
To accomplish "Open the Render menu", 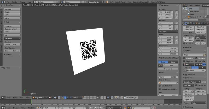I will point(15,2).
